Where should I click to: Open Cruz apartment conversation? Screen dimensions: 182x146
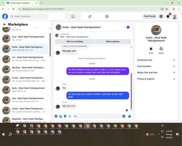25,38
